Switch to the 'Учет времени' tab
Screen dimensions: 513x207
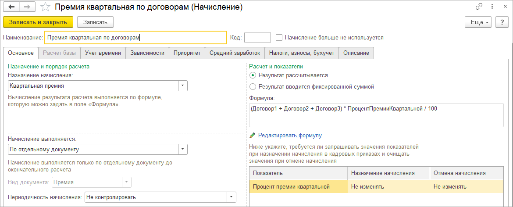click(103, 53)
